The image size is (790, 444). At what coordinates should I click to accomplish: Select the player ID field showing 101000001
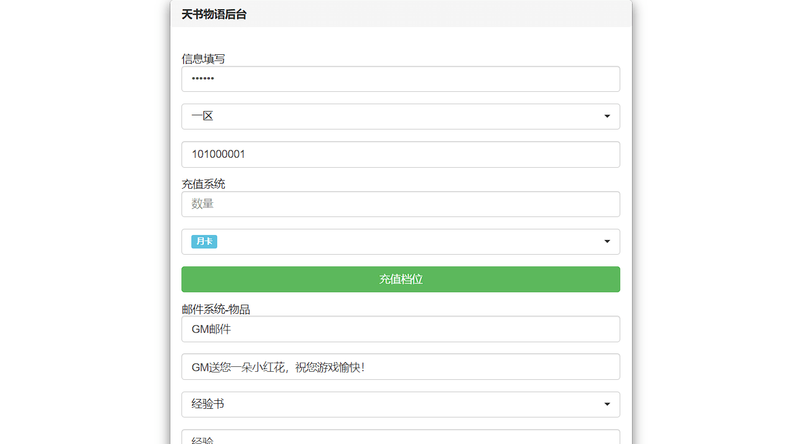[401, 154]
